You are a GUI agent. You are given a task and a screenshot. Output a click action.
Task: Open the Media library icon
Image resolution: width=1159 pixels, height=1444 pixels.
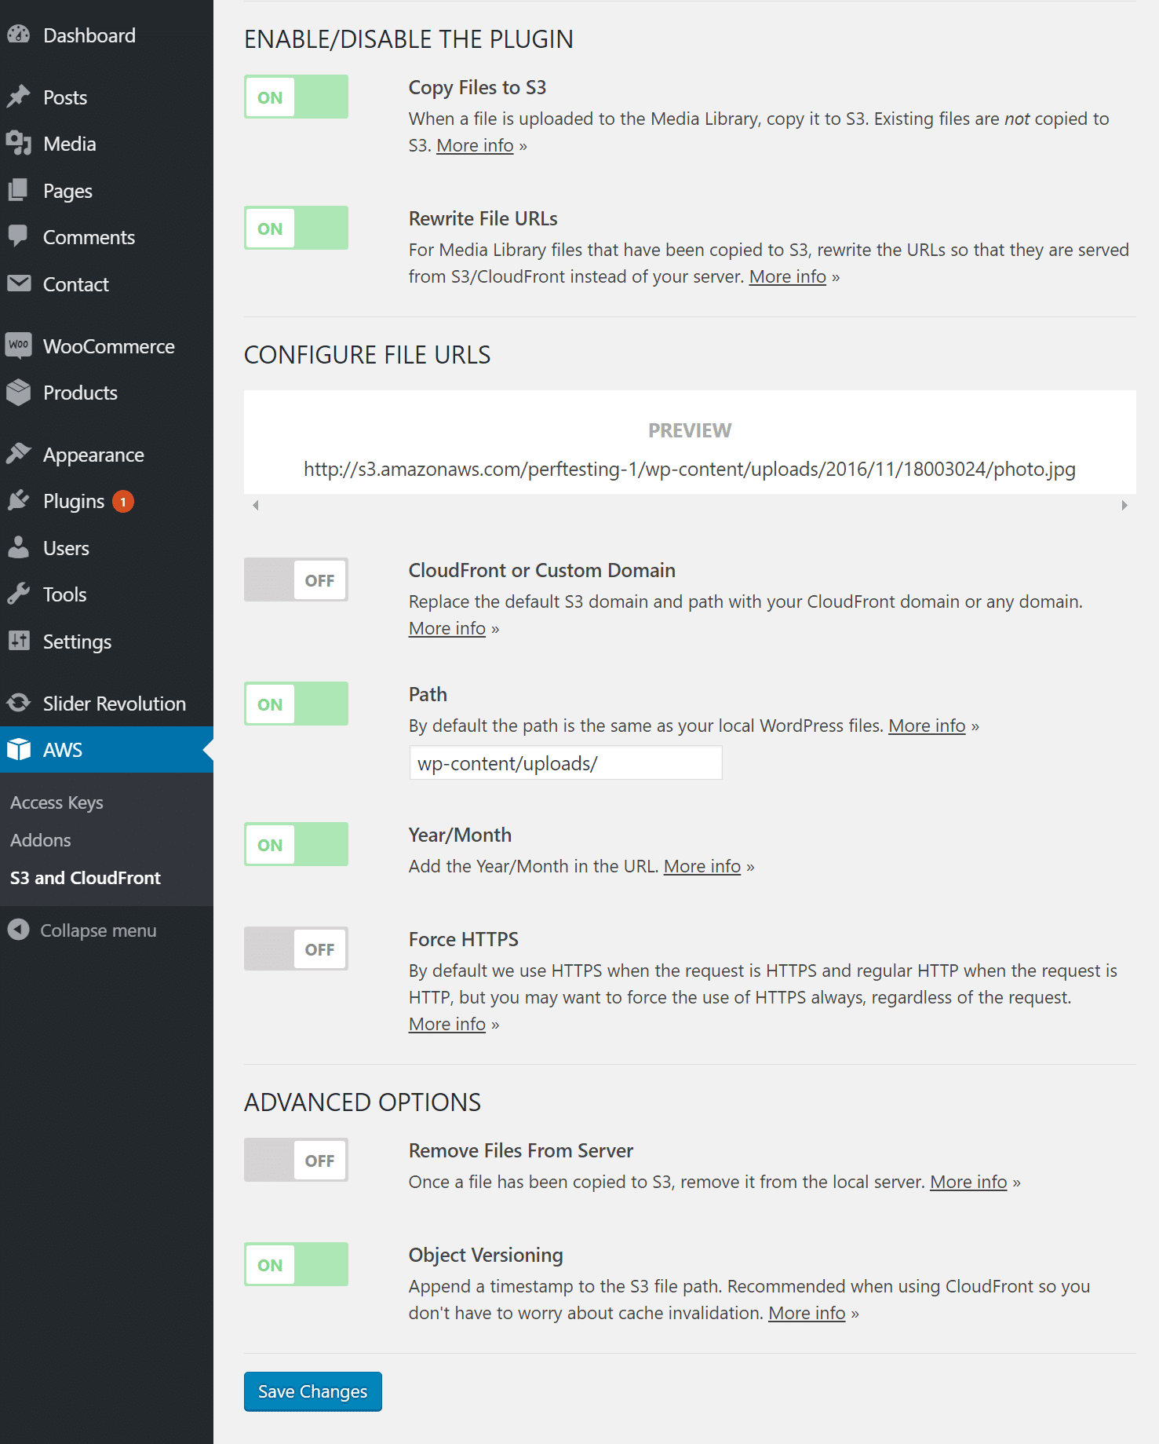[20, 144]
